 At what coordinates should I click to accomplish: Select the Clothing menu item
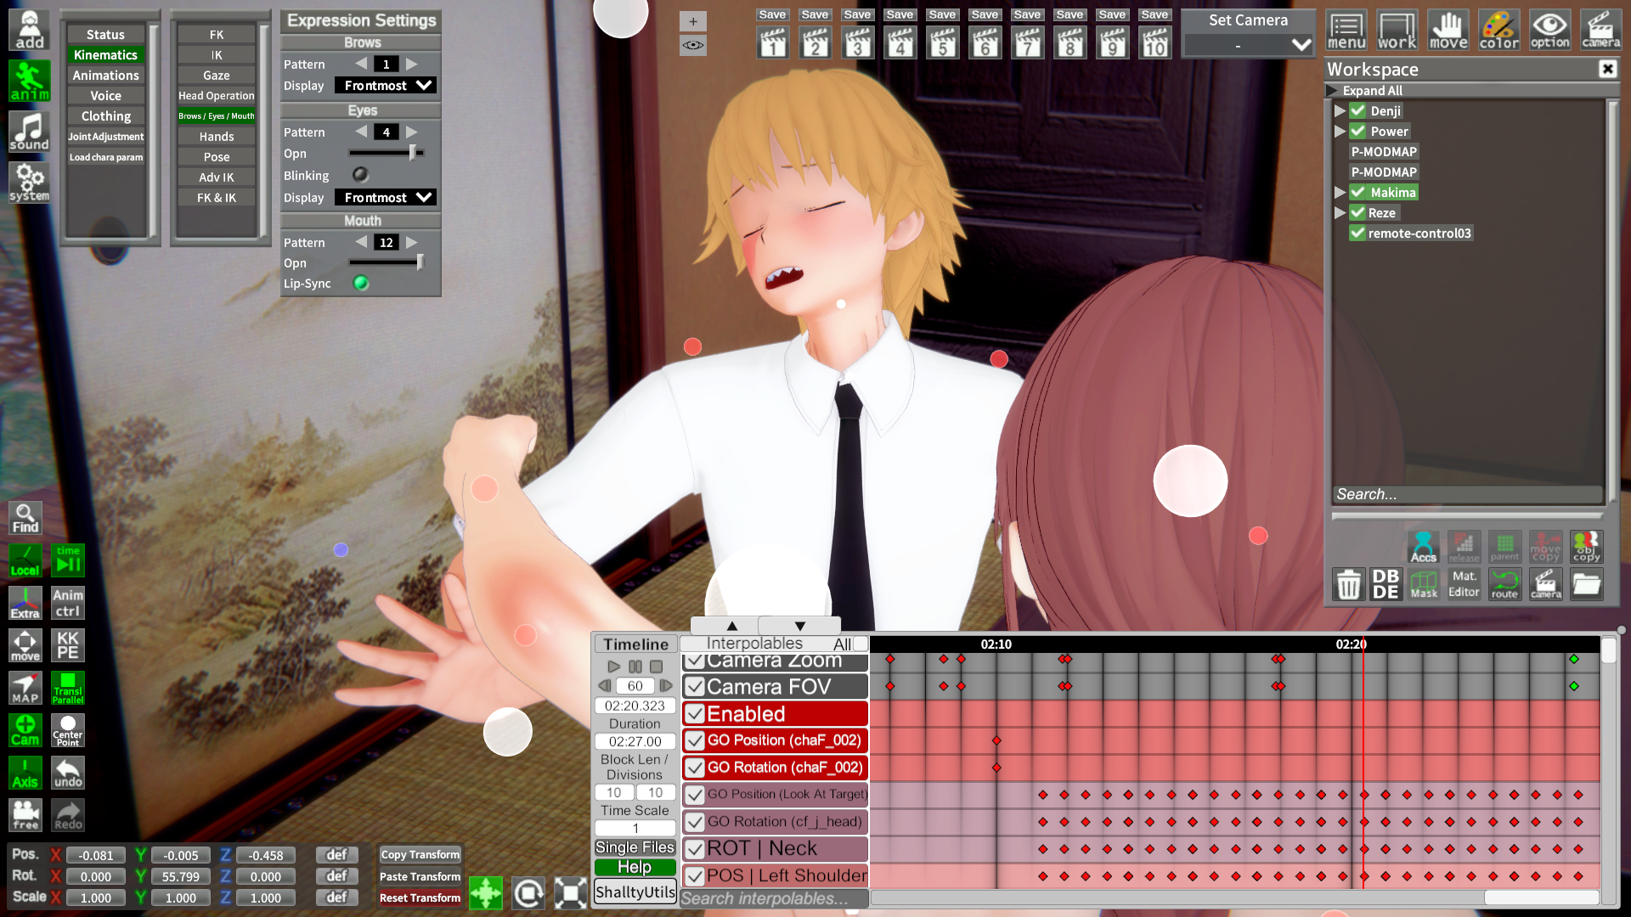(x=105, y=115)
